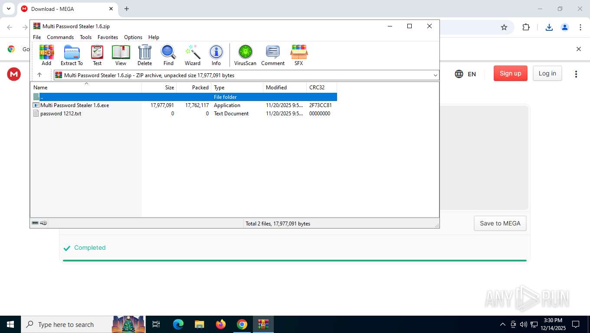Close the Download - MEGA tab
This screenshot has width=590, height=333.
pos(111,9)
